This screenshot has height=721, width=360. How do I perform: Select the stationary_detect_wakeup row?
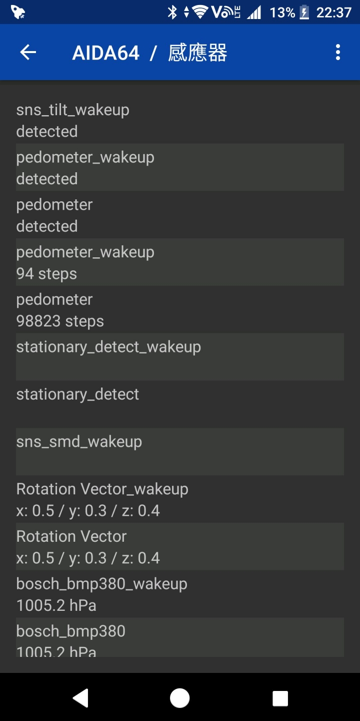tap(180, 357)
